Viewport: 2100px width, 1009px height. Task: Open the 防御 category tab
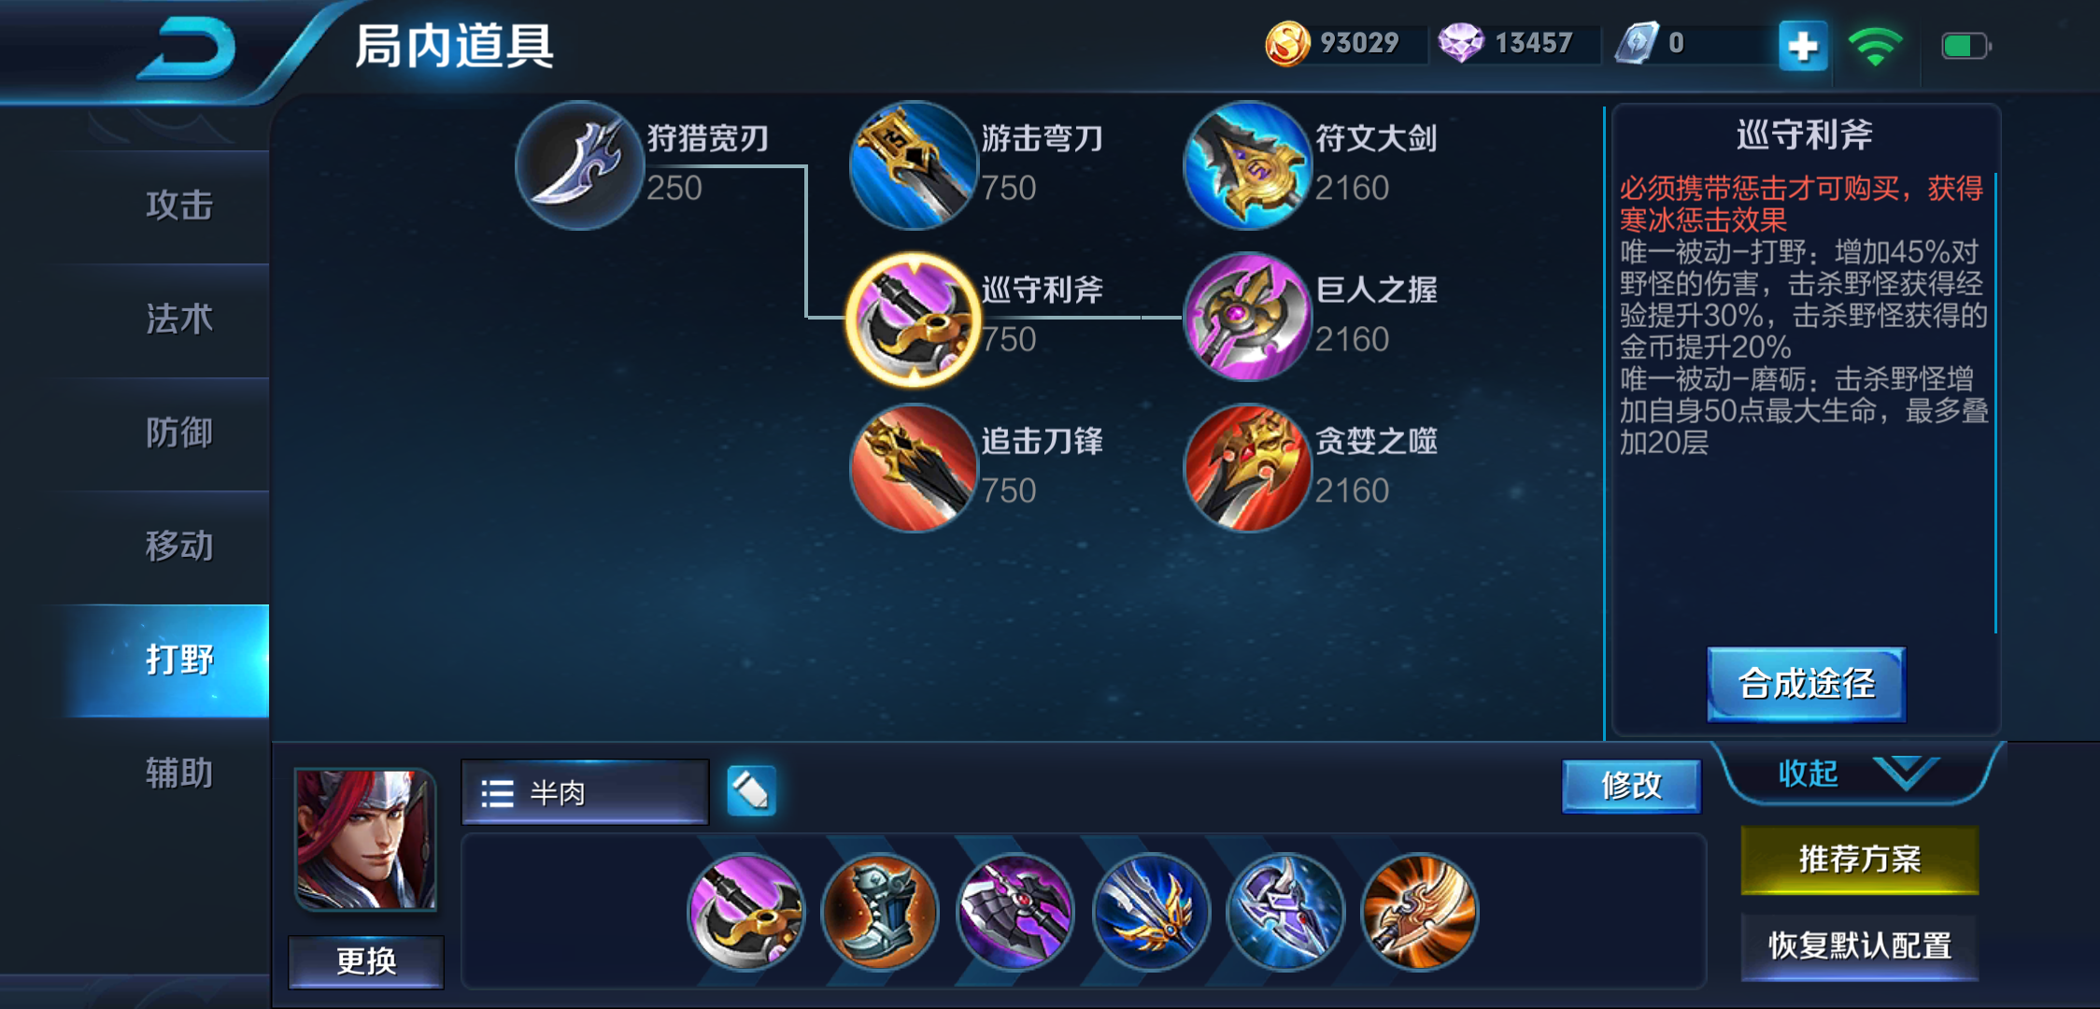[x=179, y=433]
